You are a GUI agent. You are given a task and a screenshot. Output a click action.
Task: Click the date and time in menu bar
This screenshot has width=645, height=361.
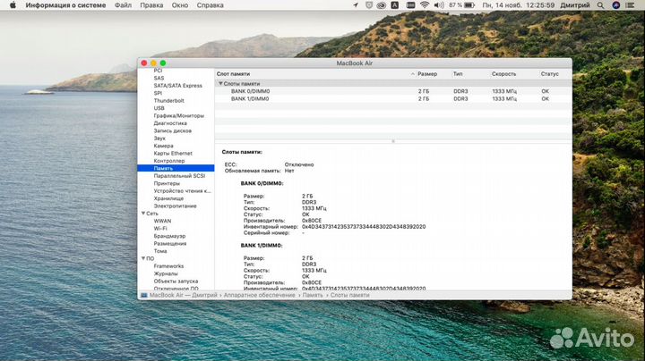[x=519, y=5]
